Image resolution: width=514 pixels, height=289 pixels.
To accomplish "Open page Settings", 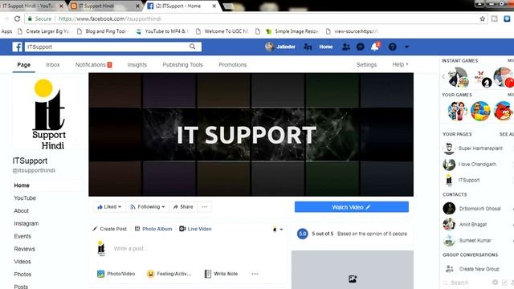I will (366, 64).
